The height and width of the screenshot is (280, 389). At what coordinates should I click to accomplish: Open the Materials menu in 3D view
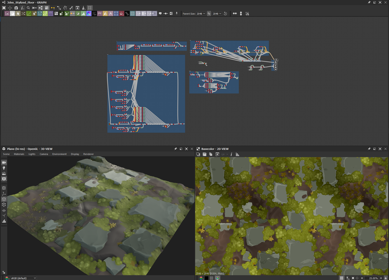tap(19, 154)
